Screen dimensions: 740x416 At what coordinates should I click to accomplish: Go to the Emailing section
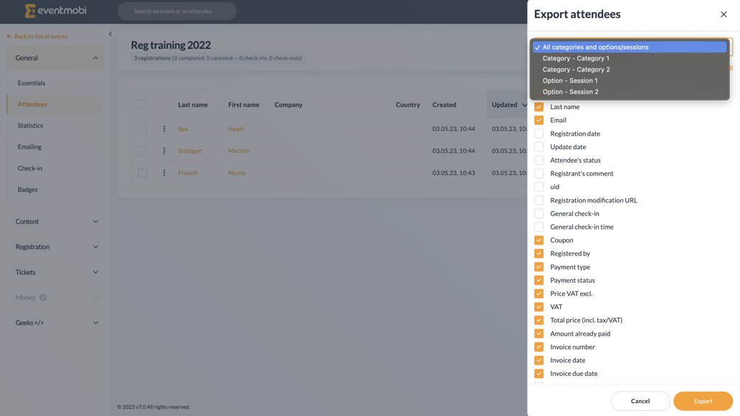(29, 146)
